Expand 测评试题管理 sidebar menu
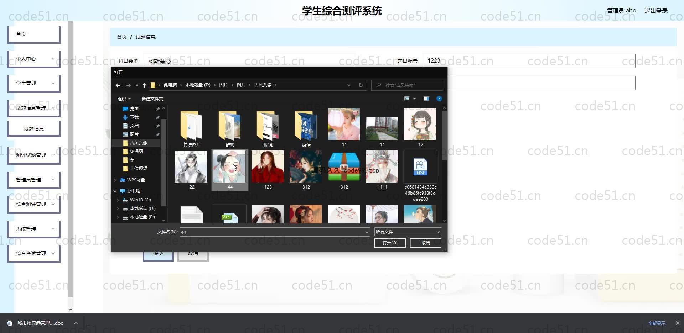This screenshot has height=333, width=684. (x=33, y=155)
